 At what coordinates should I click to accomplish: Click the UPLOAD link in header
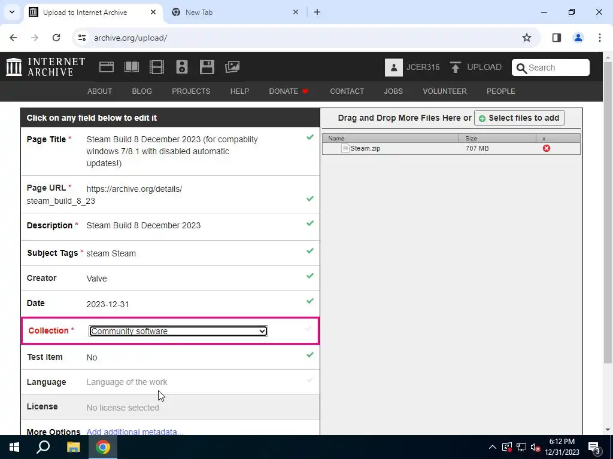pyautogui.click(x=484, y=67)
